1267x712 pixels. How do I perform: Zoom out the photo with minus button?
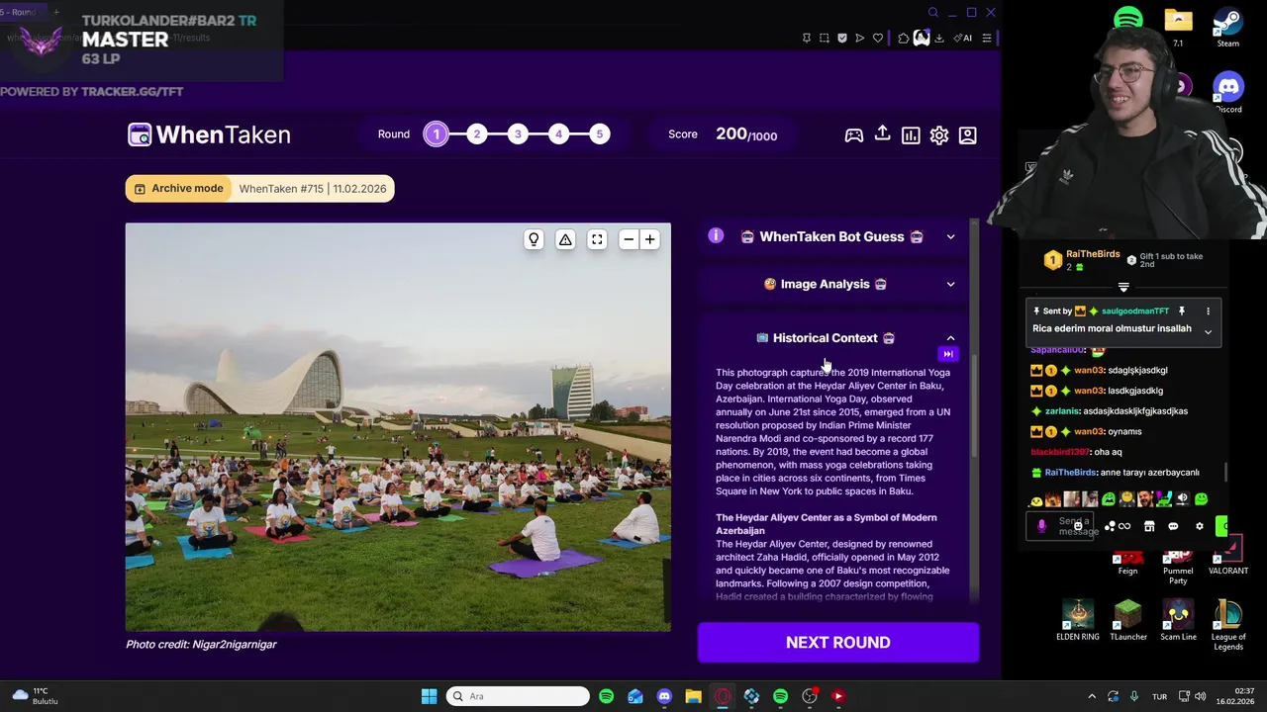[629, 239]
